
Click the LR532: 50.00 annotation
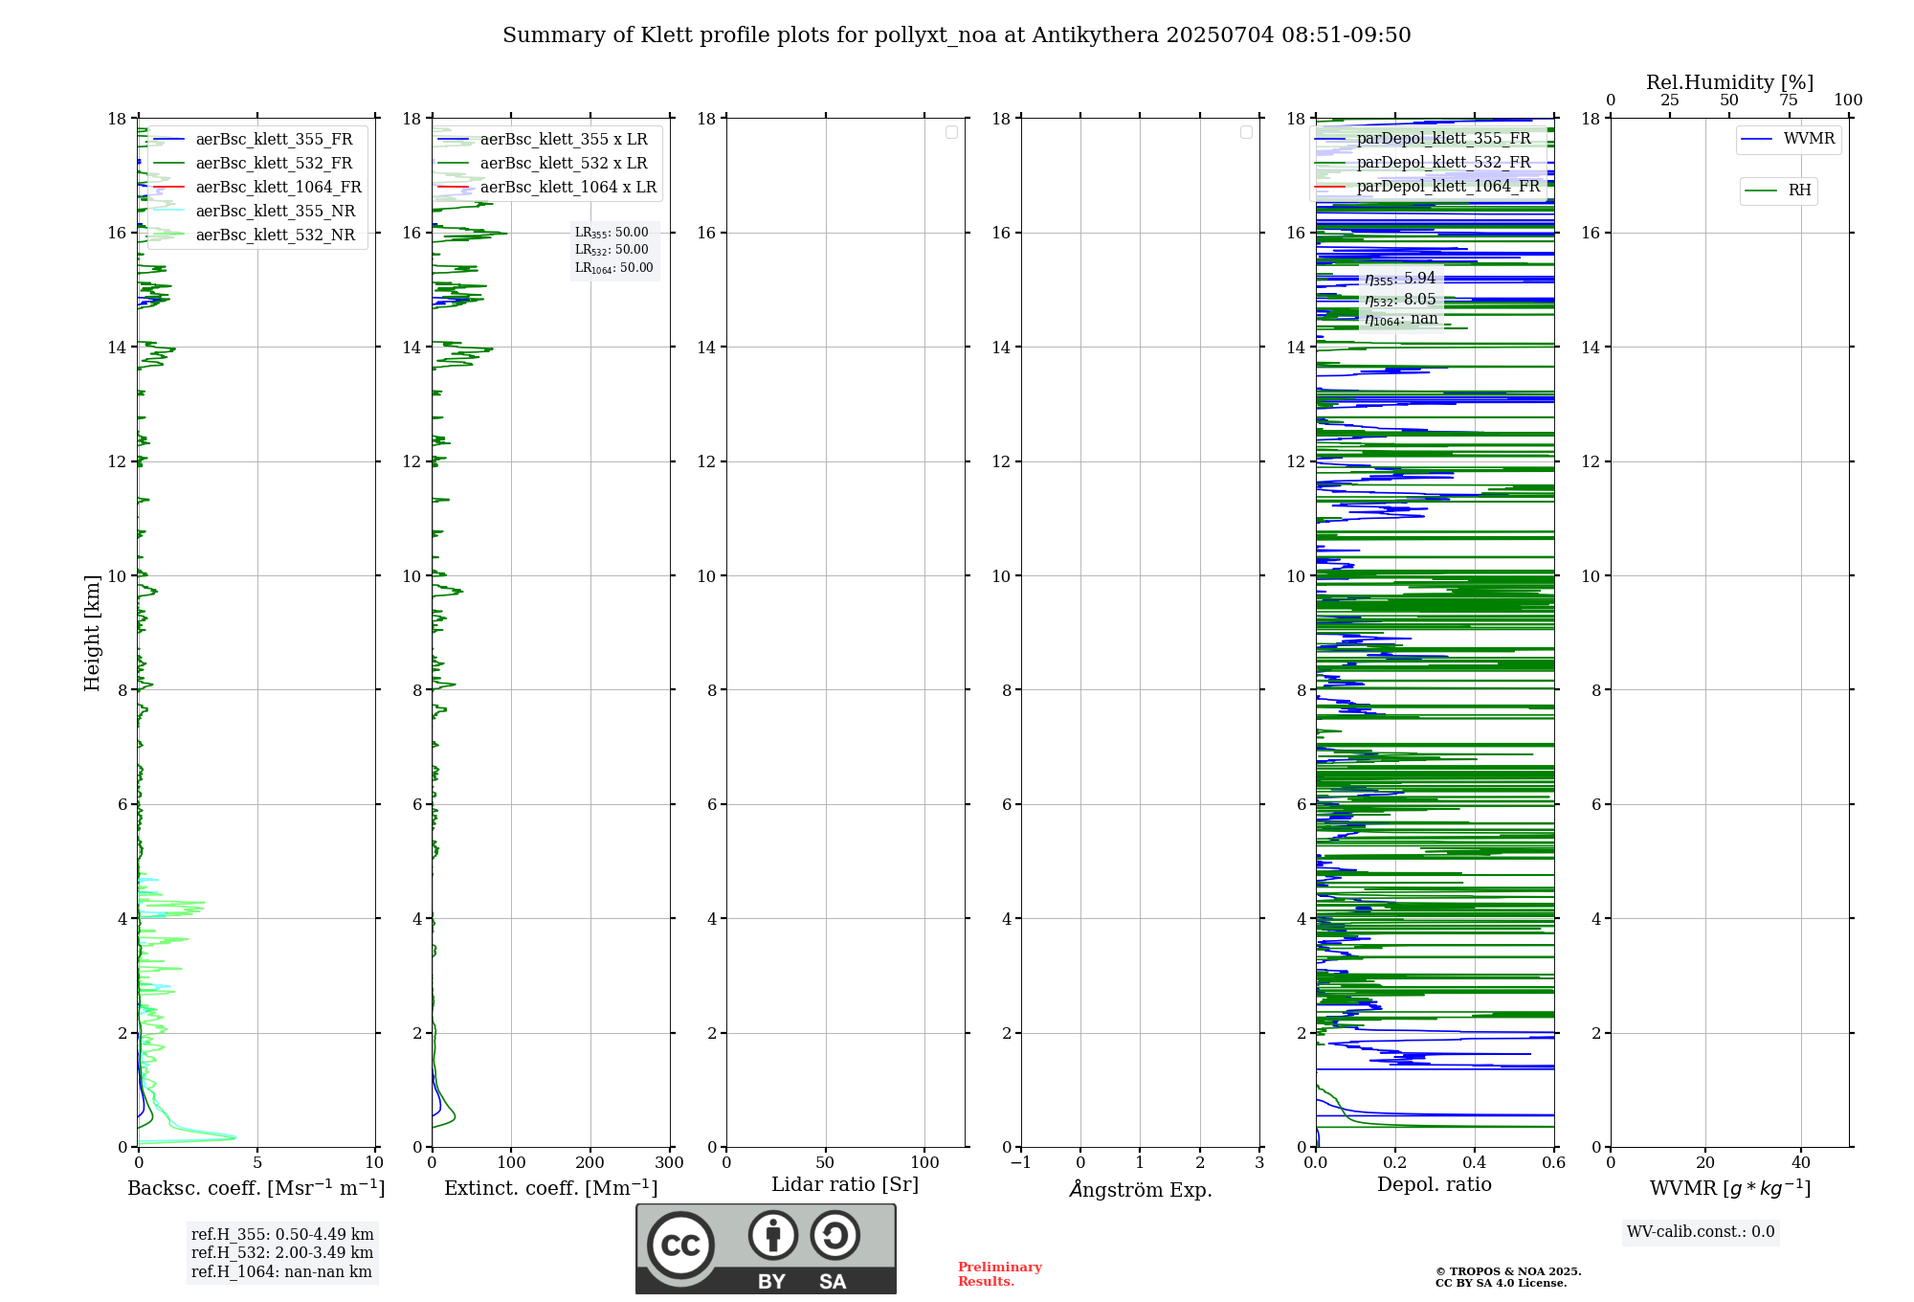click(612, 250)
